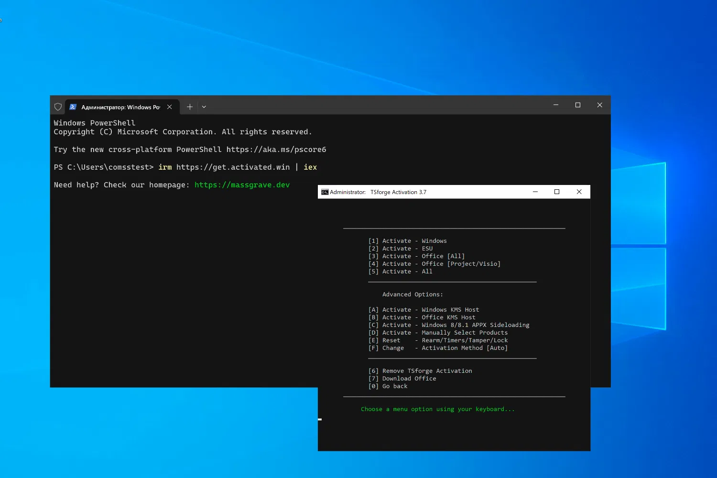This screenshot has width=717, height=478.
Task: Click the 'iex' command word in terminal
Action: (x=310, y=167)
